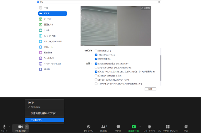Screen dimensions: 201x133
Task: Click the microphone Mute icon in meeting toolbar
Action: (x=4, y=127)
